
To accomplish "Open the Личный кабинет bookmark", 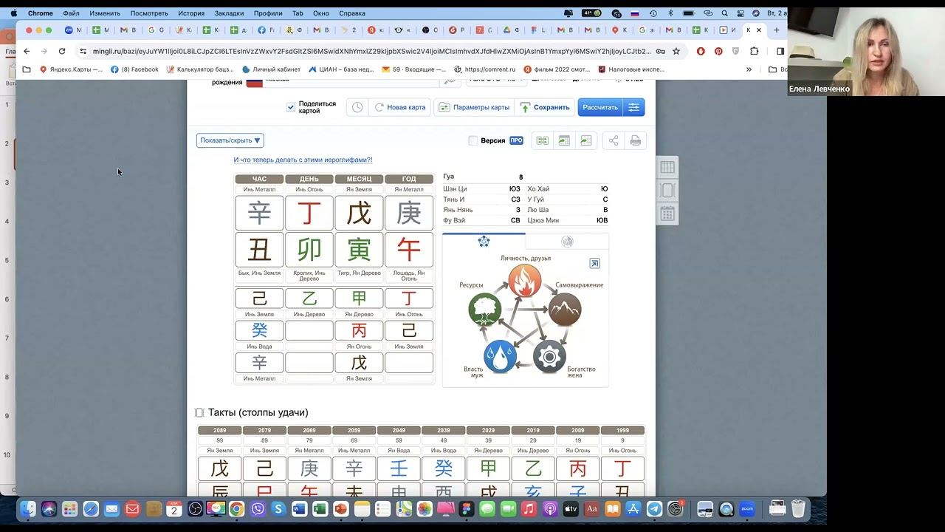I will [x=271, y=69].
